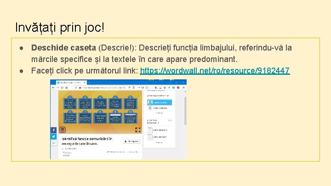331x186 pixels.
Task: Open box number 5 in the game
Action: [x=131, y=103]
